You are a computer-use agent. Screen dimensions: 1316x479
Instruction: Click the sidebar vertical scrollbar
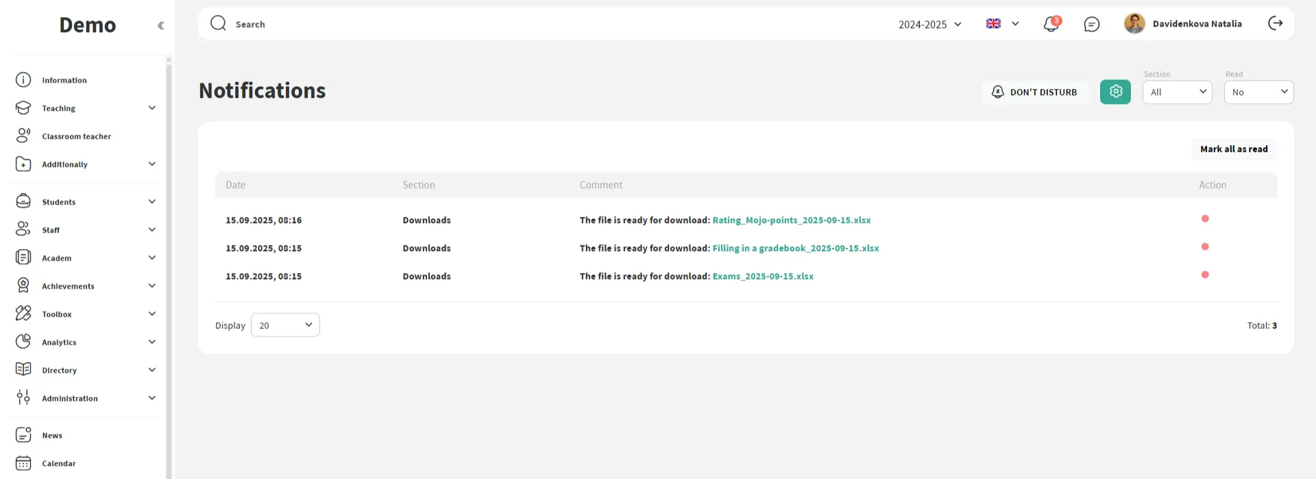[x=169, y=267]
